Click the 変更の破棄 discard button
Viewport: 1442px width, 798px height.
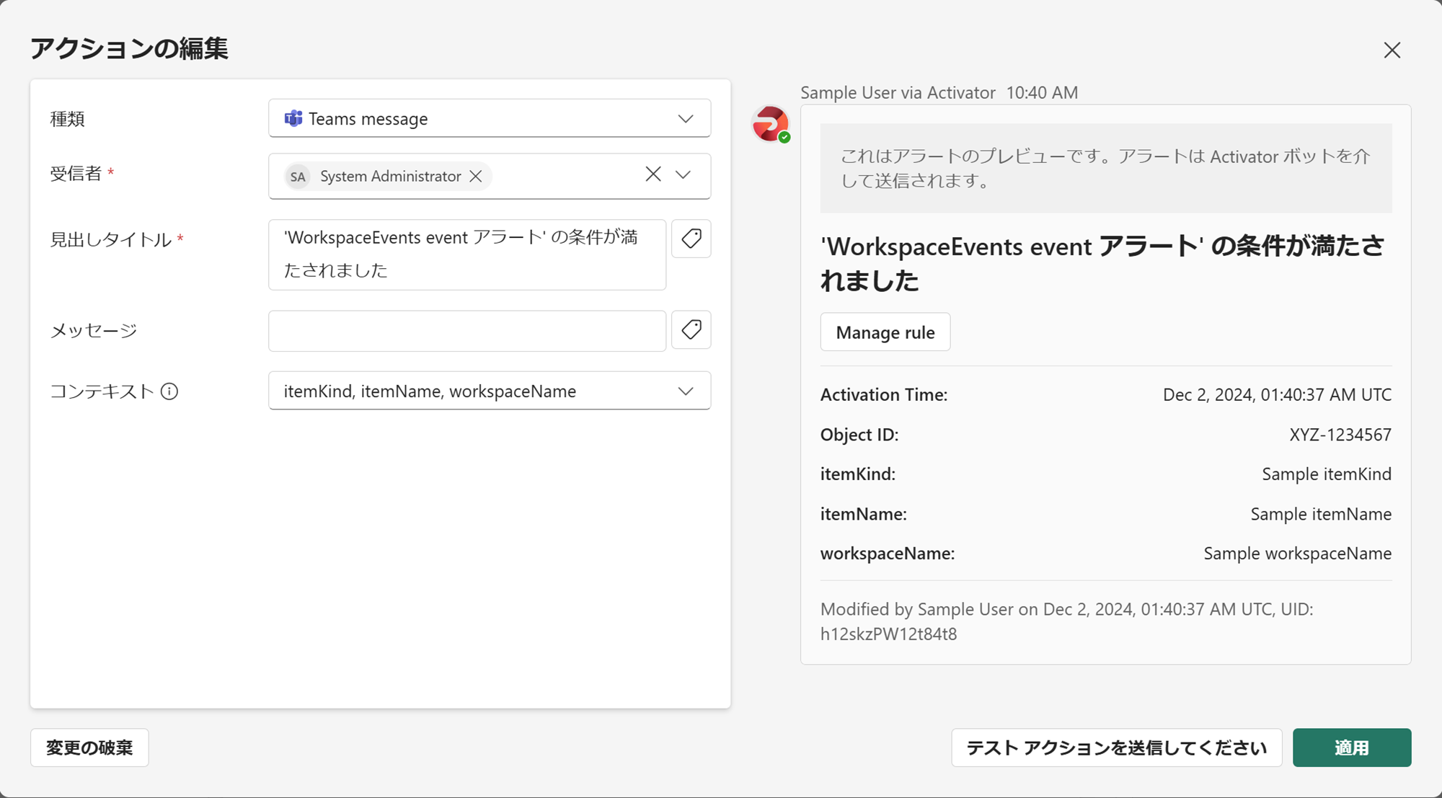coord(89,748)
